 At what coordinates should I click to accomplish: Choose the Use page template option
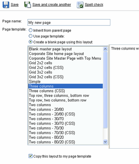click(31, 36)
